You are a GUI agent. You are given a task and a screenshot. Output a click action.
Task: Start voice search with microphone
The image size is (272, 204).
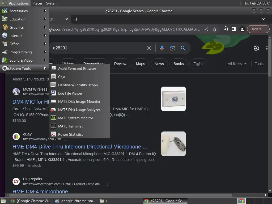162,48
